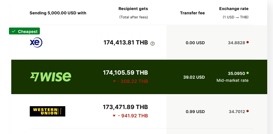
Task: Select Western Union 173,471.89 THB amount
Action: click(126, 107)
